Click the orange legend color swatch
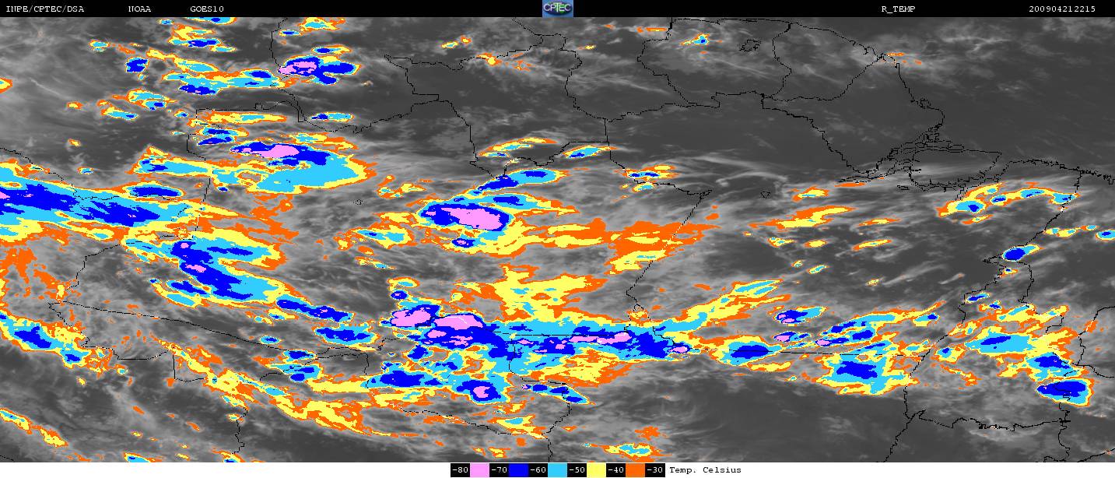Image resolution: width=1115 pixels, height=478 pixels. coord(635,470)
